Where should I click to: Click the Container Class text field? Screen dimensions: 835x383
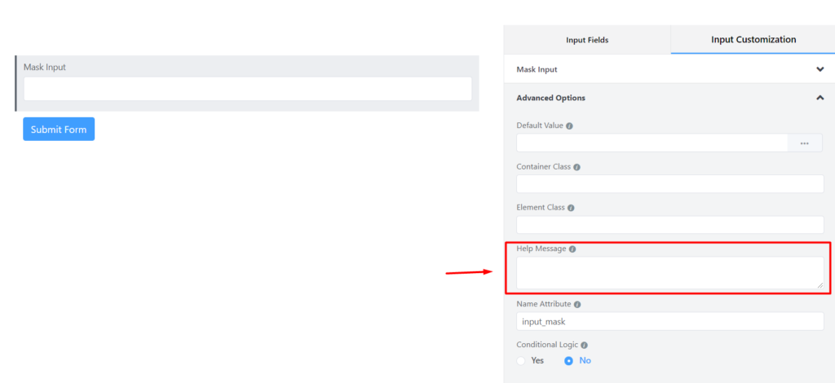670,184
